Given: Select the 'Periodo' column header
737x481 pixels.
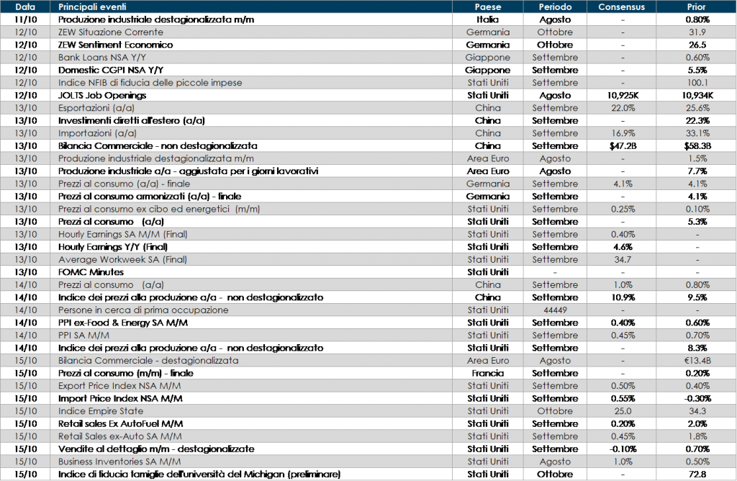Looking at the screenshot, I should [x=555, y=7].
